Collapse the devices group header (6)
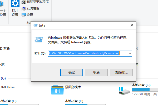This screenshot has width=158, height=105. click(x=3, y=78)
